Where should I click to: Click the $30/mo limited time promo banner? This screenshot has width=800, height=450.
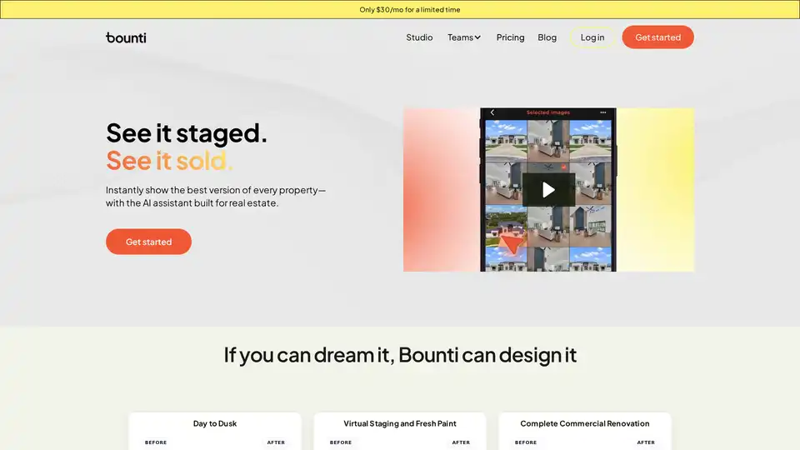click(x=409, y=9)
